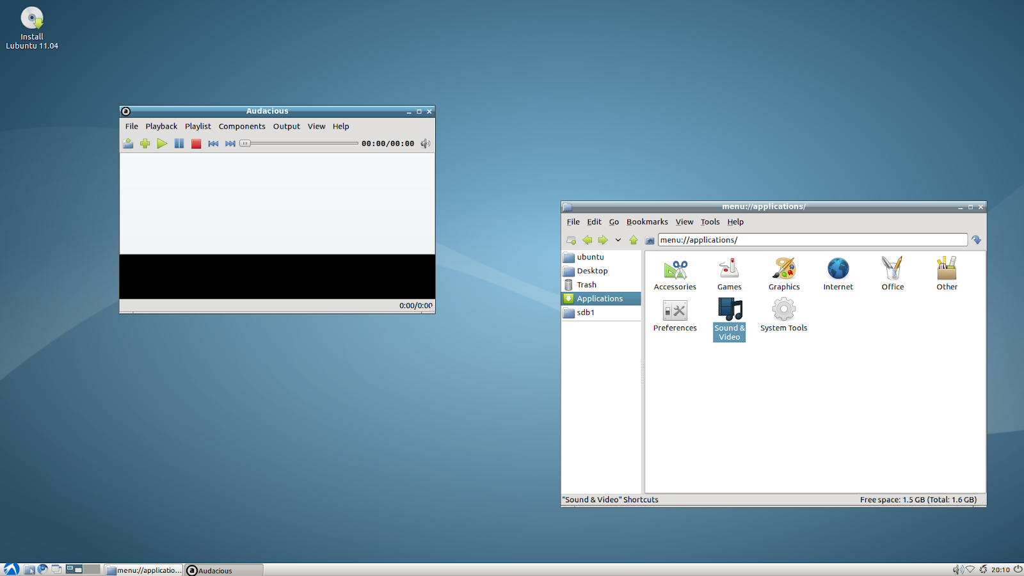Select Applications in the places sidebar

coord(601,299)
